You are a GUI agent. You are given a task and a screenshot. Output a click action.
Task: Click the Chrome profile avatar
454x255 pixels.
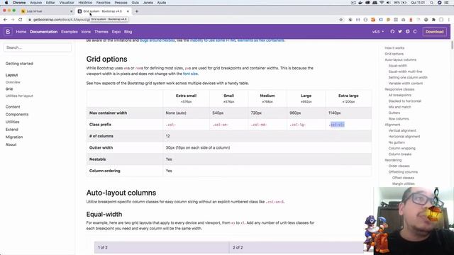point(441,19)
